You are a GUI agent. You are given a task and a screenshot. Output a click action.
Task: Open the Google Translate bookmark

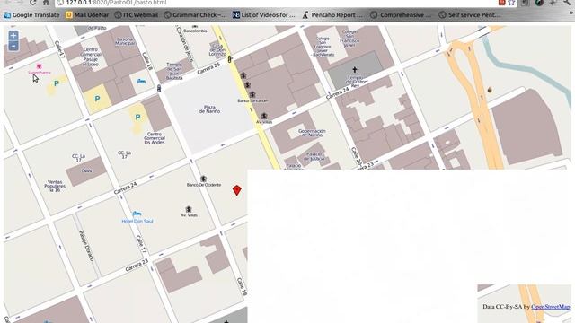(x=31, y=15)
